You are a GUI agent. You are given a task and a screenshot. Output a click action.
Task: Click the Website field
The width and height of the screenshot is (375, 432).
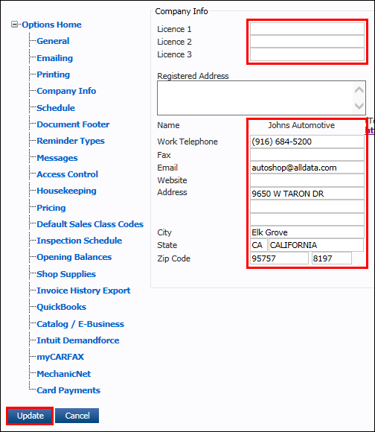[307, 180]
